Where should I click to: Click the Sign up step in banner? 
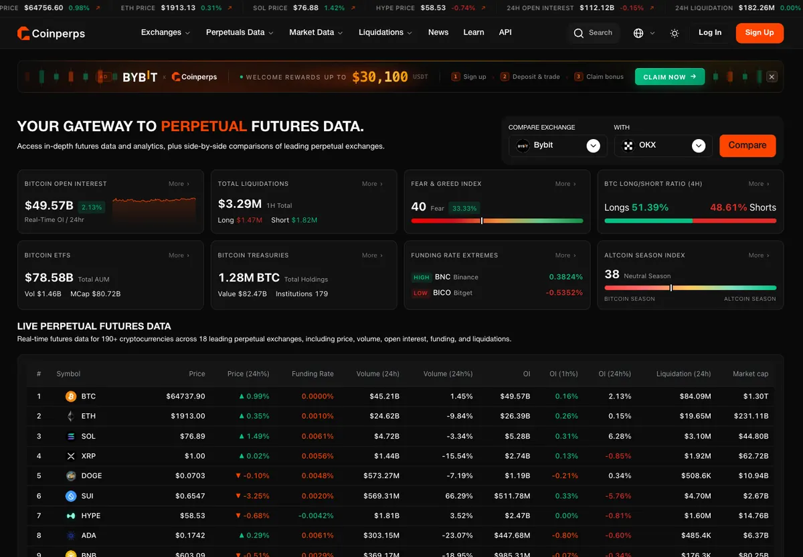(469, 77)
